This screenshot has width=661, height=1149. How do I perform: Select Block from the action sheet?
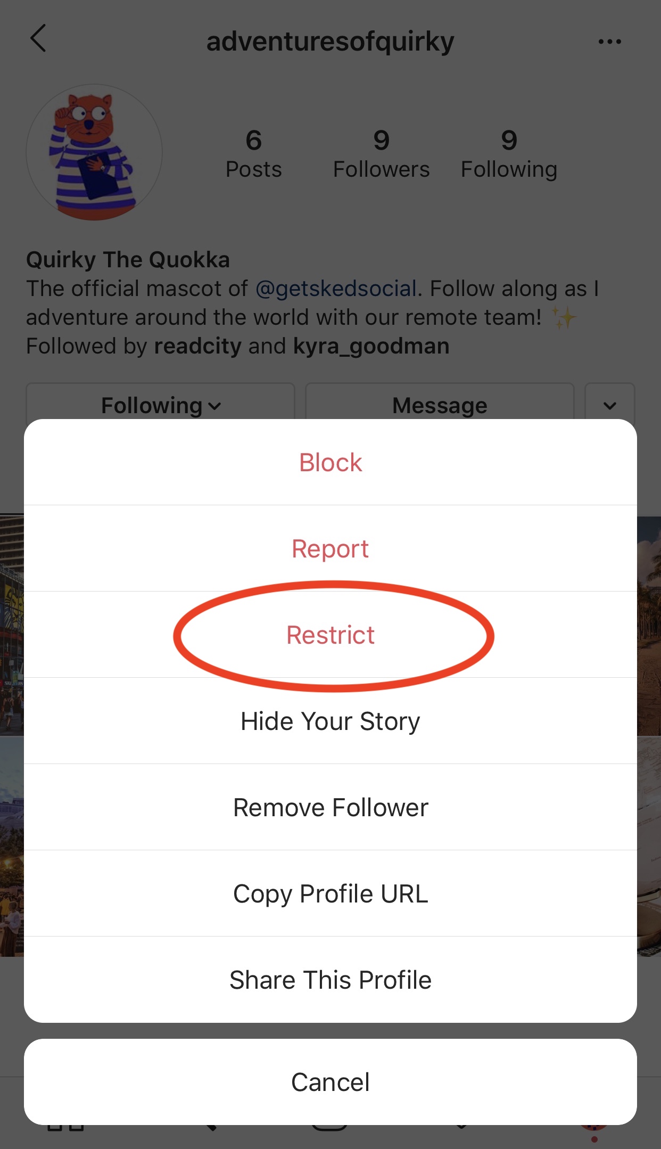pos(330,462)
